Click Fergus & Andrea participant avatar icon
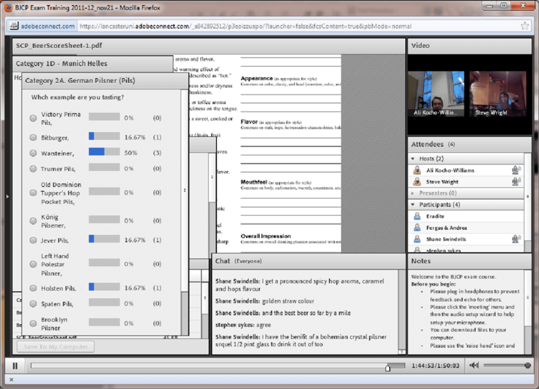The image size is (539, 389). (417, 228)
